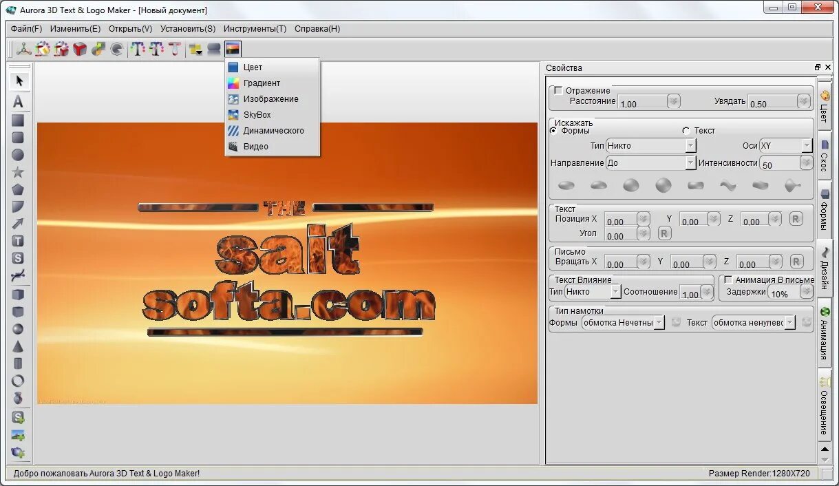Enable Анимация В письме checkbox
Viewport: 839px width, 486px height.
(728, 279)
